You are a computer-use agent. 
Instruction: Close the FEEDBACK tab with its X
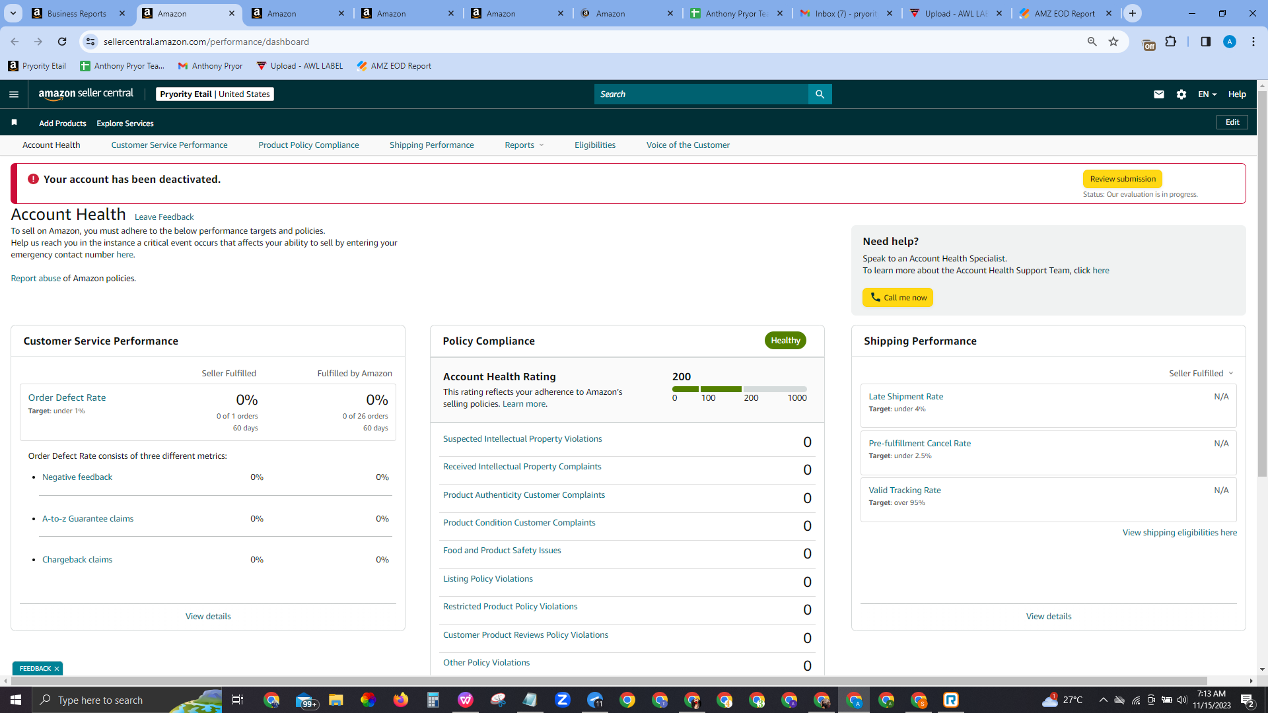pos(57,669)
